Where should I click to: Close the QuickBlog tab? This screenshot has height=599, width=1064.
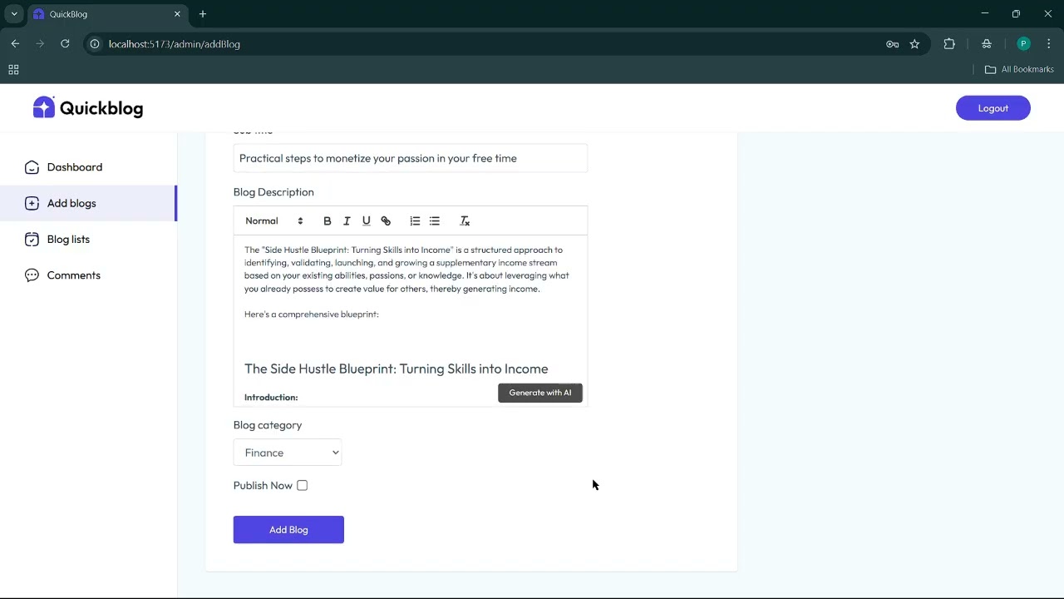177,14
